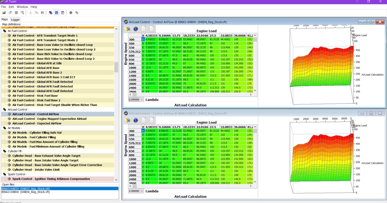Viewport: 387px width, 203px height.
Task: Click the compare files toolbar icon
Action: pyautogui.click(x=22, y=13)
